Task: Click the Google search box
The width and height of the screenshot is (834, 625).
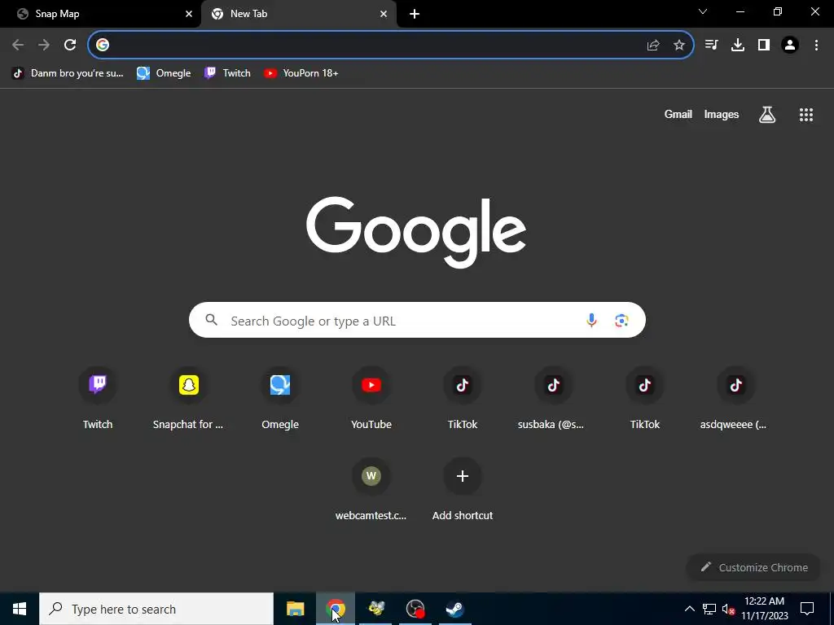Action: (417, 320)
